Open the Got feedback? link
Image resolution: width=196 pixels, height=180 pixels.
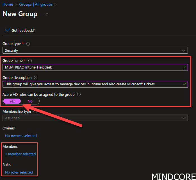[x=23, y=30]
